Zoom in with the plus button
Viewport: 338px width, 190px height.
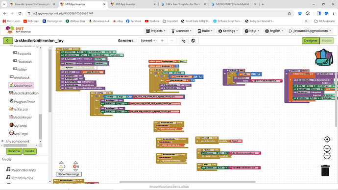pos(327,148)
